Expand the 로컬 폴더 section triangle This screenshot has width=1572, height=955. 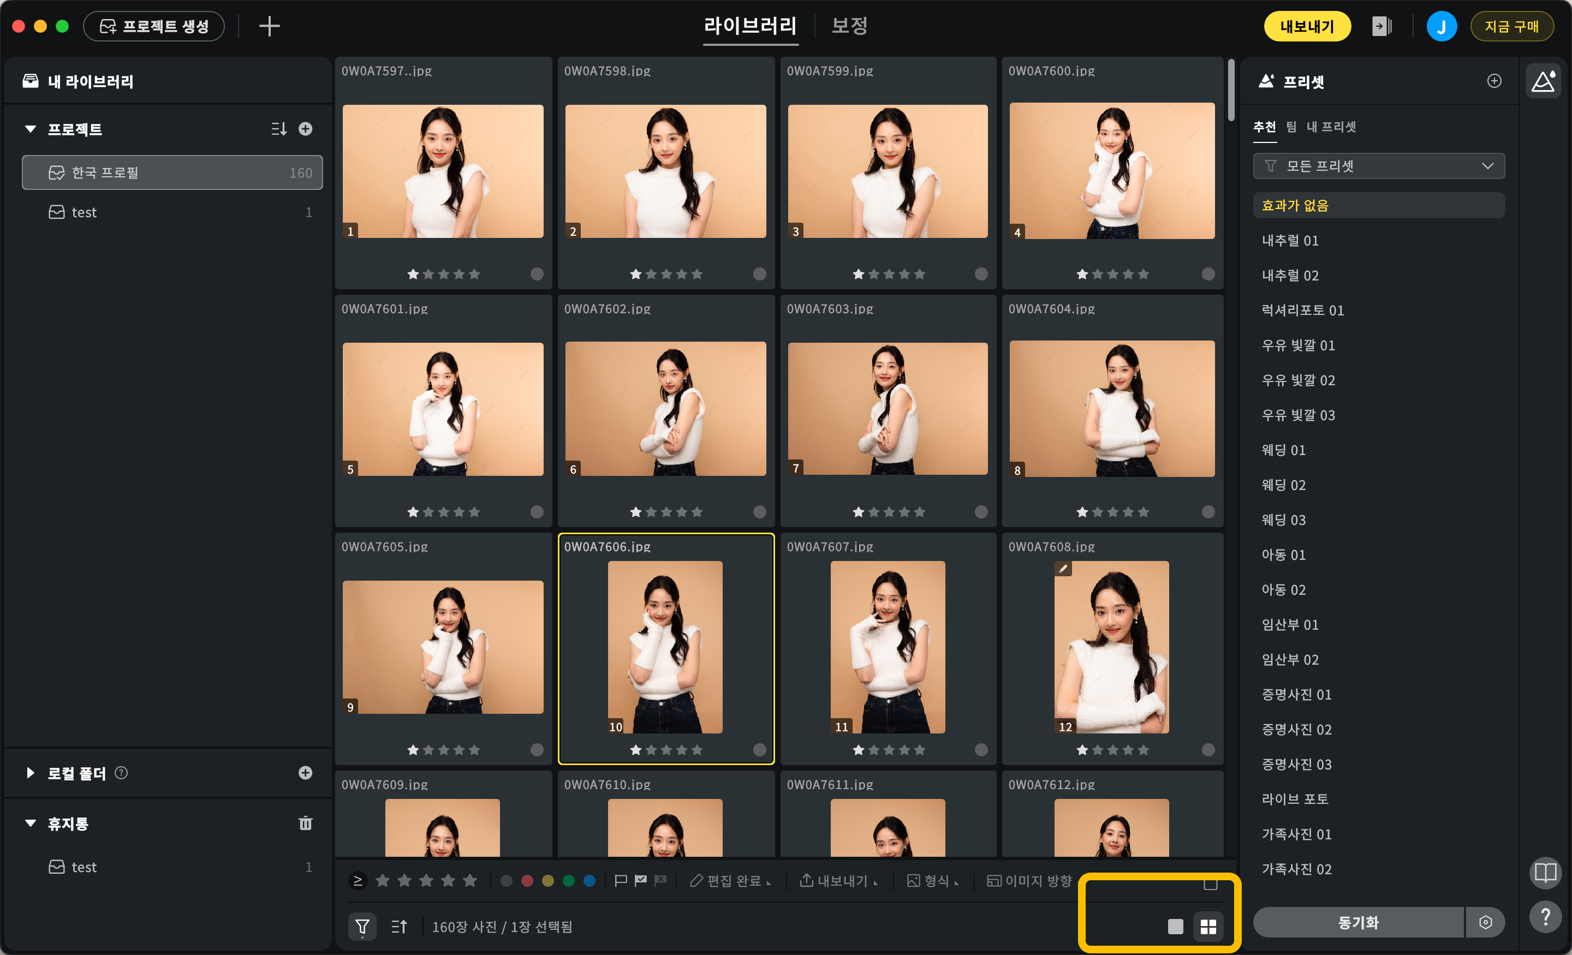pos(30,773)
